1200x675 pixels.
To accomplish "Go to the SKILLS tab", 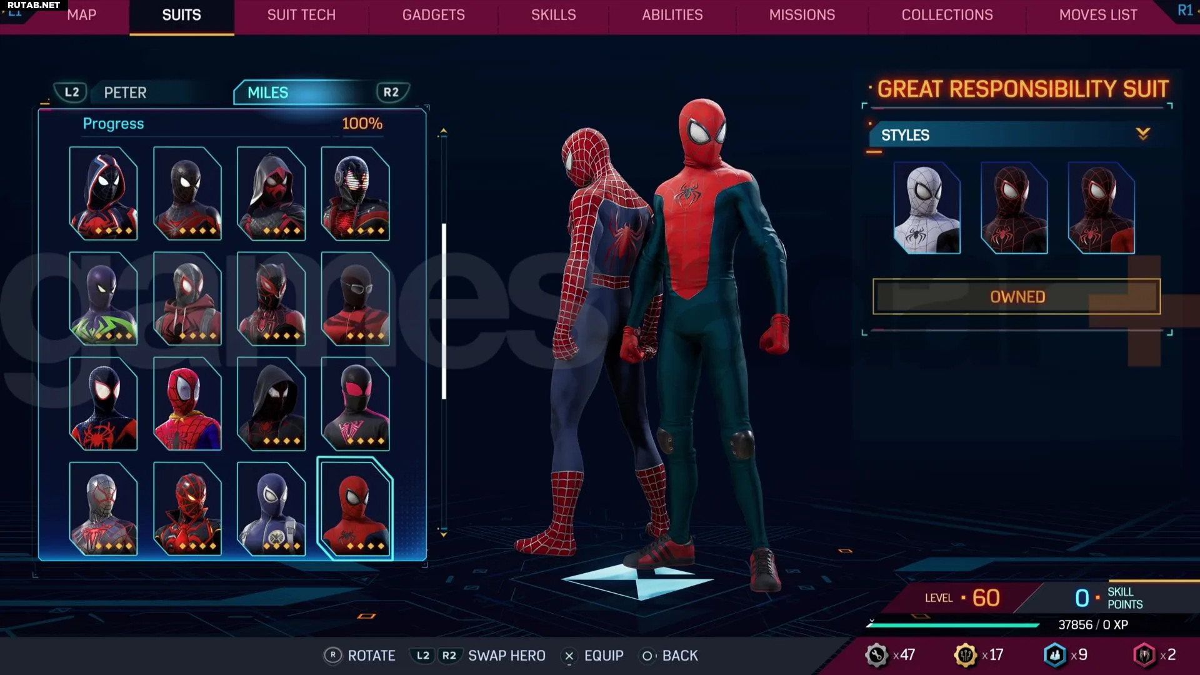I will [x=553, y=15].
